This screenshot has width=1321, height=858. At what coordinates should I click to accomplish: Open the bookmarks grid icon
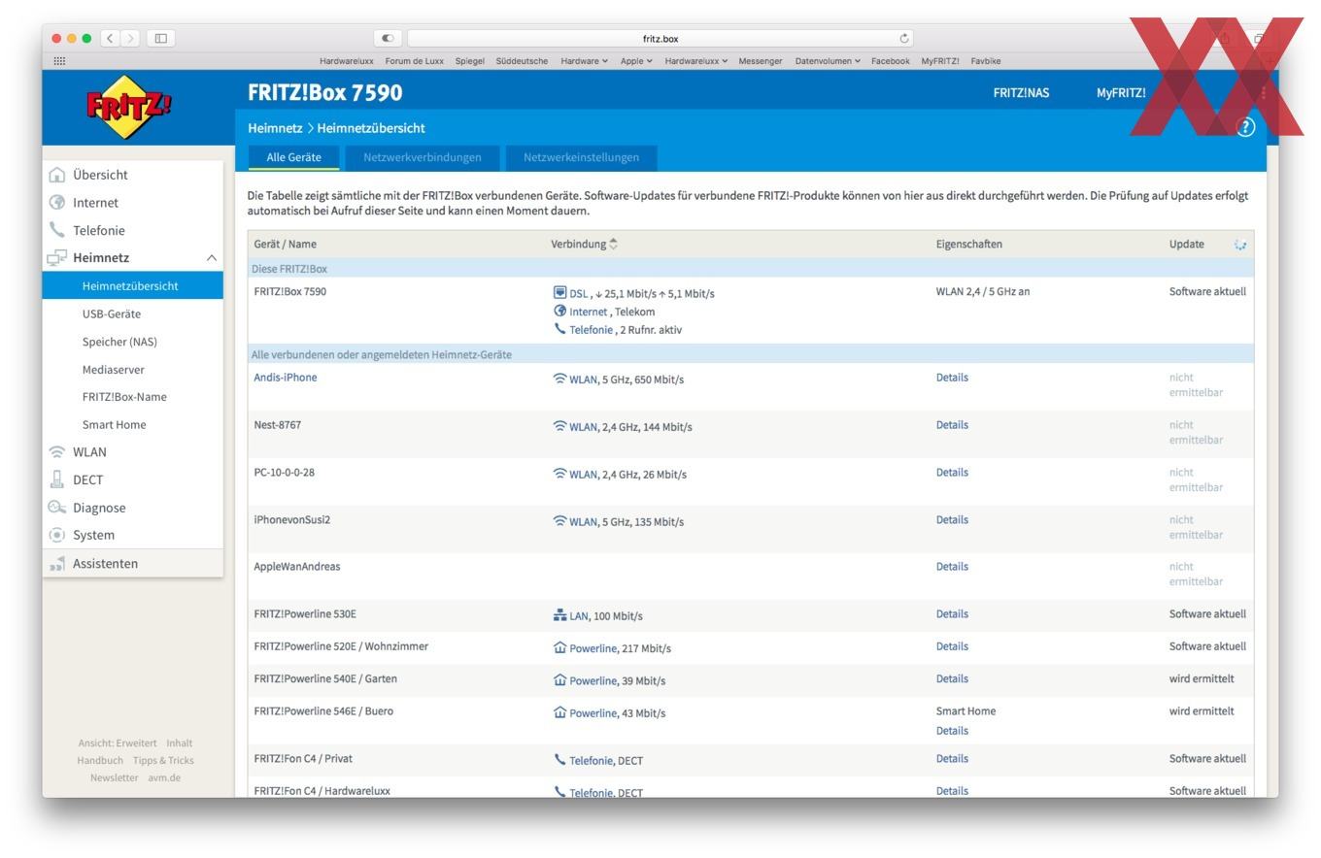pos(59,61)
